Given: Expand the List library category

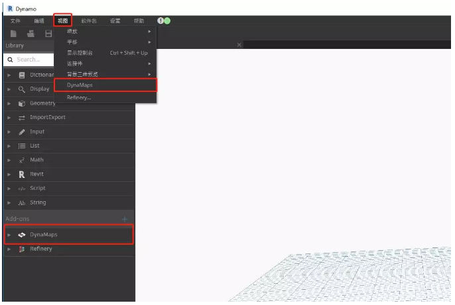Looking at the screenshot, I should (x=9, y=146).
